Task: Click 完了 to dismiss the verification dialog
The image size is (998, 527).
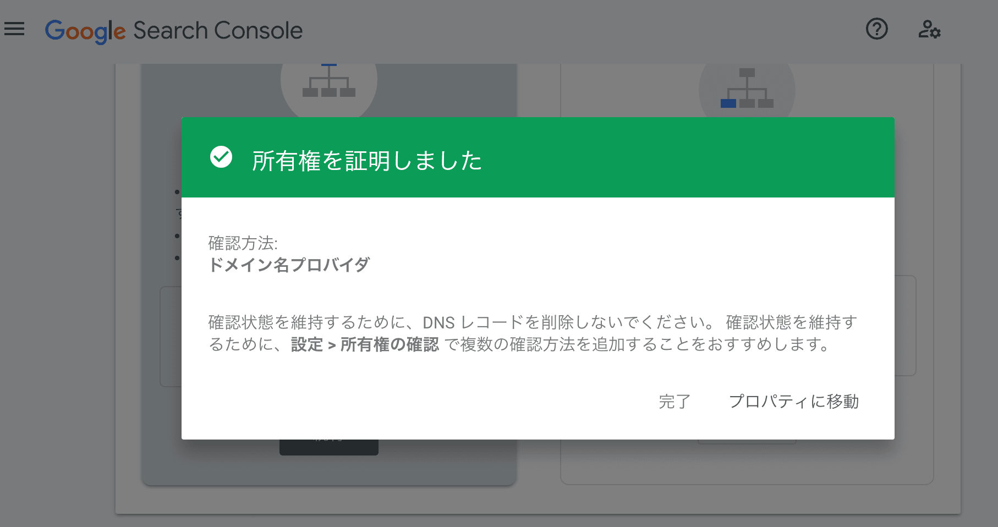Action: (674, 402)
